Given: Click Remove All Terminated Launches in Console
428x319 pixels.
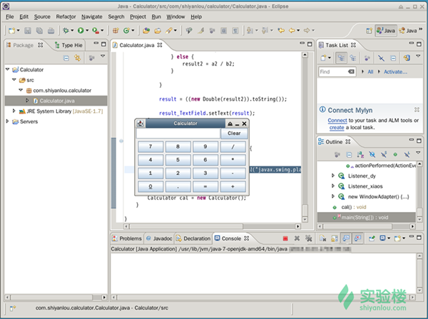Looking at the screenshot, I should coord(309,238).
